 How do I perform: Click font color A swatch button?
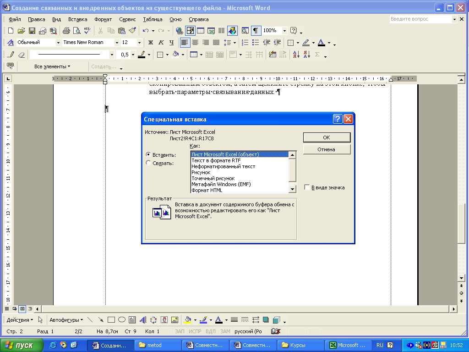tap(321, 43)
